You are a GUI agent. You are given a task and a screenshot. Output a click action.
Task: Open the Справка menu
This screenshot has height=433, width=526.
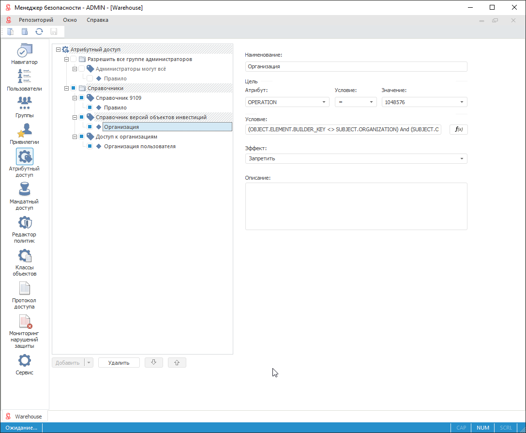[97, 20]
